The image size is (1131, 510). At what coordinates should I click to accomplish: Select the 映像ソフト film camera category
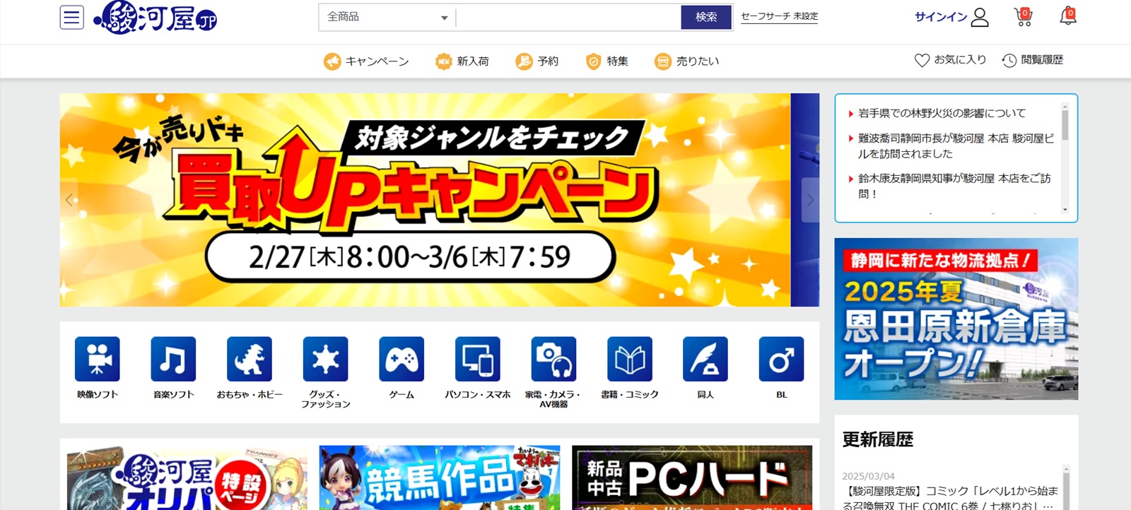coord(98,360)
